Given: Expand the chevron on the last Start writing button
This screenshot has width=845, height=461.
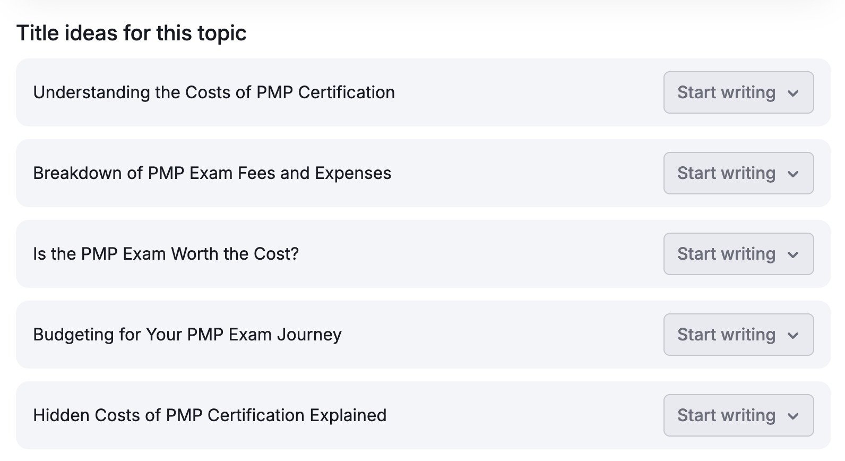Looking at the screenshot, I should pyautogui.click(x=794, y=415).
